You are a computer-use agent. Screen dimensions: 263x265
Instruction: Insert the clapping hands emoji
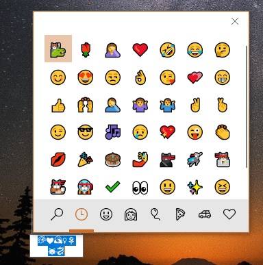223,132
